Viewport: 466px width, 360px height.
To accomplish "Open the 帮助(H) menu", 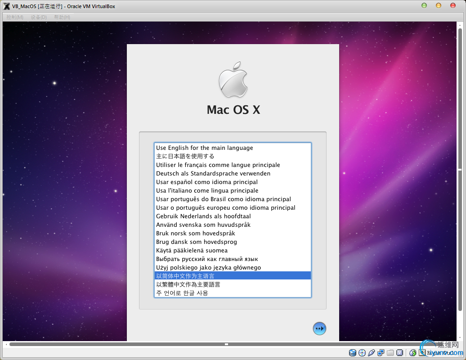I will tap(62, 17).
